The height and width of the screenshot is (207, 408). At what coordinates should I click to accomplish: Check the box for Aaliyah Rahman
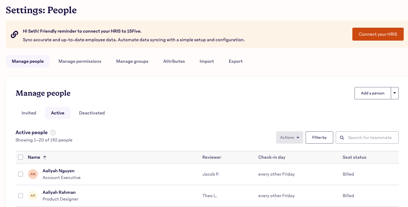tap(21, 196)
